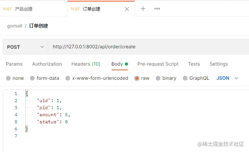Select the Pre-request Script tab
249x152 pixels.
tap(158, 64)
